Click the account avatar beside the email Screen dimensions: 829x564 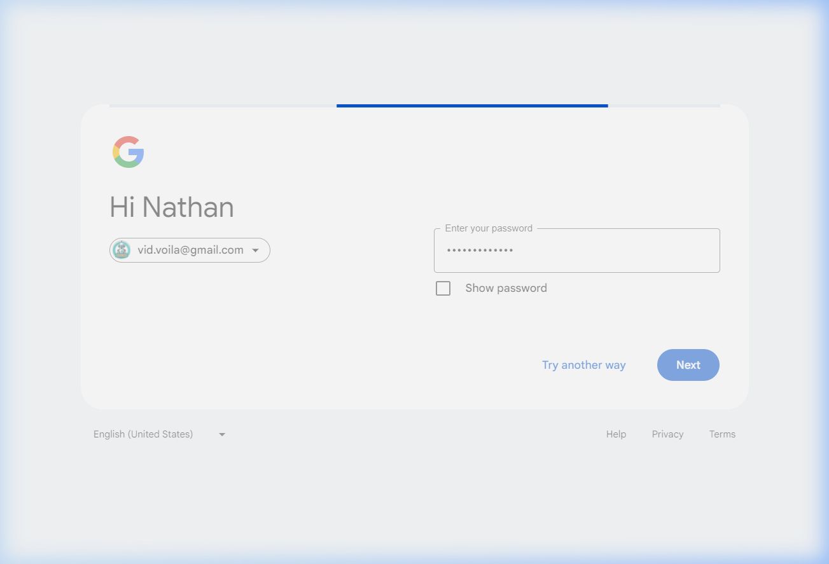122,250
